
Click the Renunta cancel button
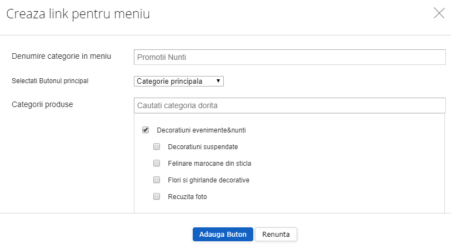pos(276,234)
